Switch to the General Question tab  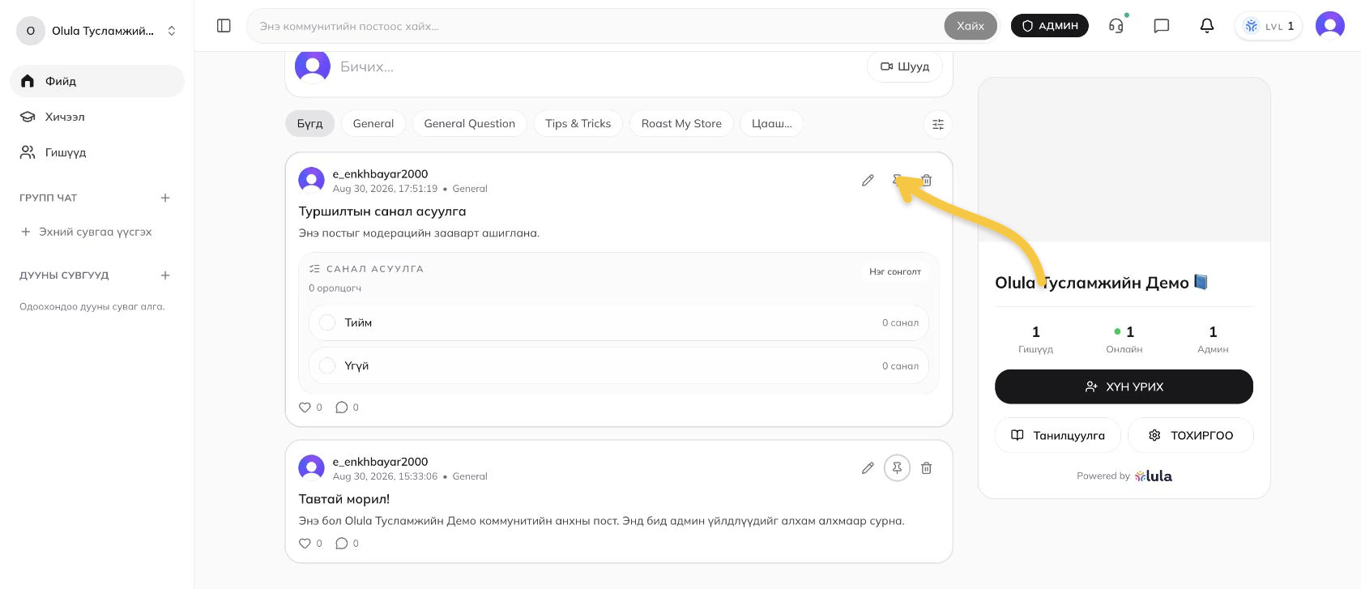pos(470,124)
